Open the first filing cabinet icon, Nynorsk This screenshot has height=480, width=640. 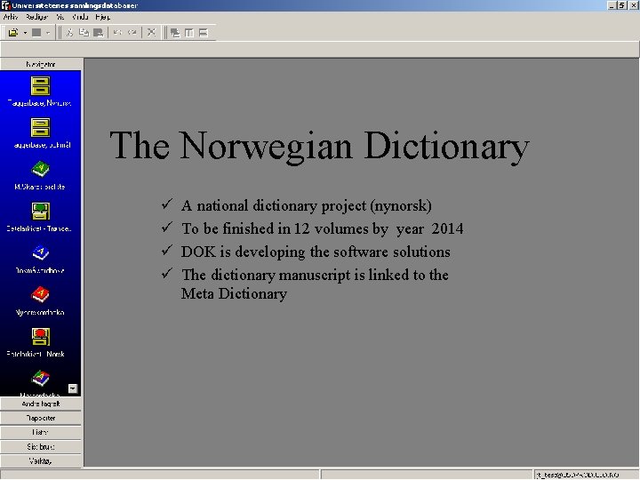(x=40, y=85)
